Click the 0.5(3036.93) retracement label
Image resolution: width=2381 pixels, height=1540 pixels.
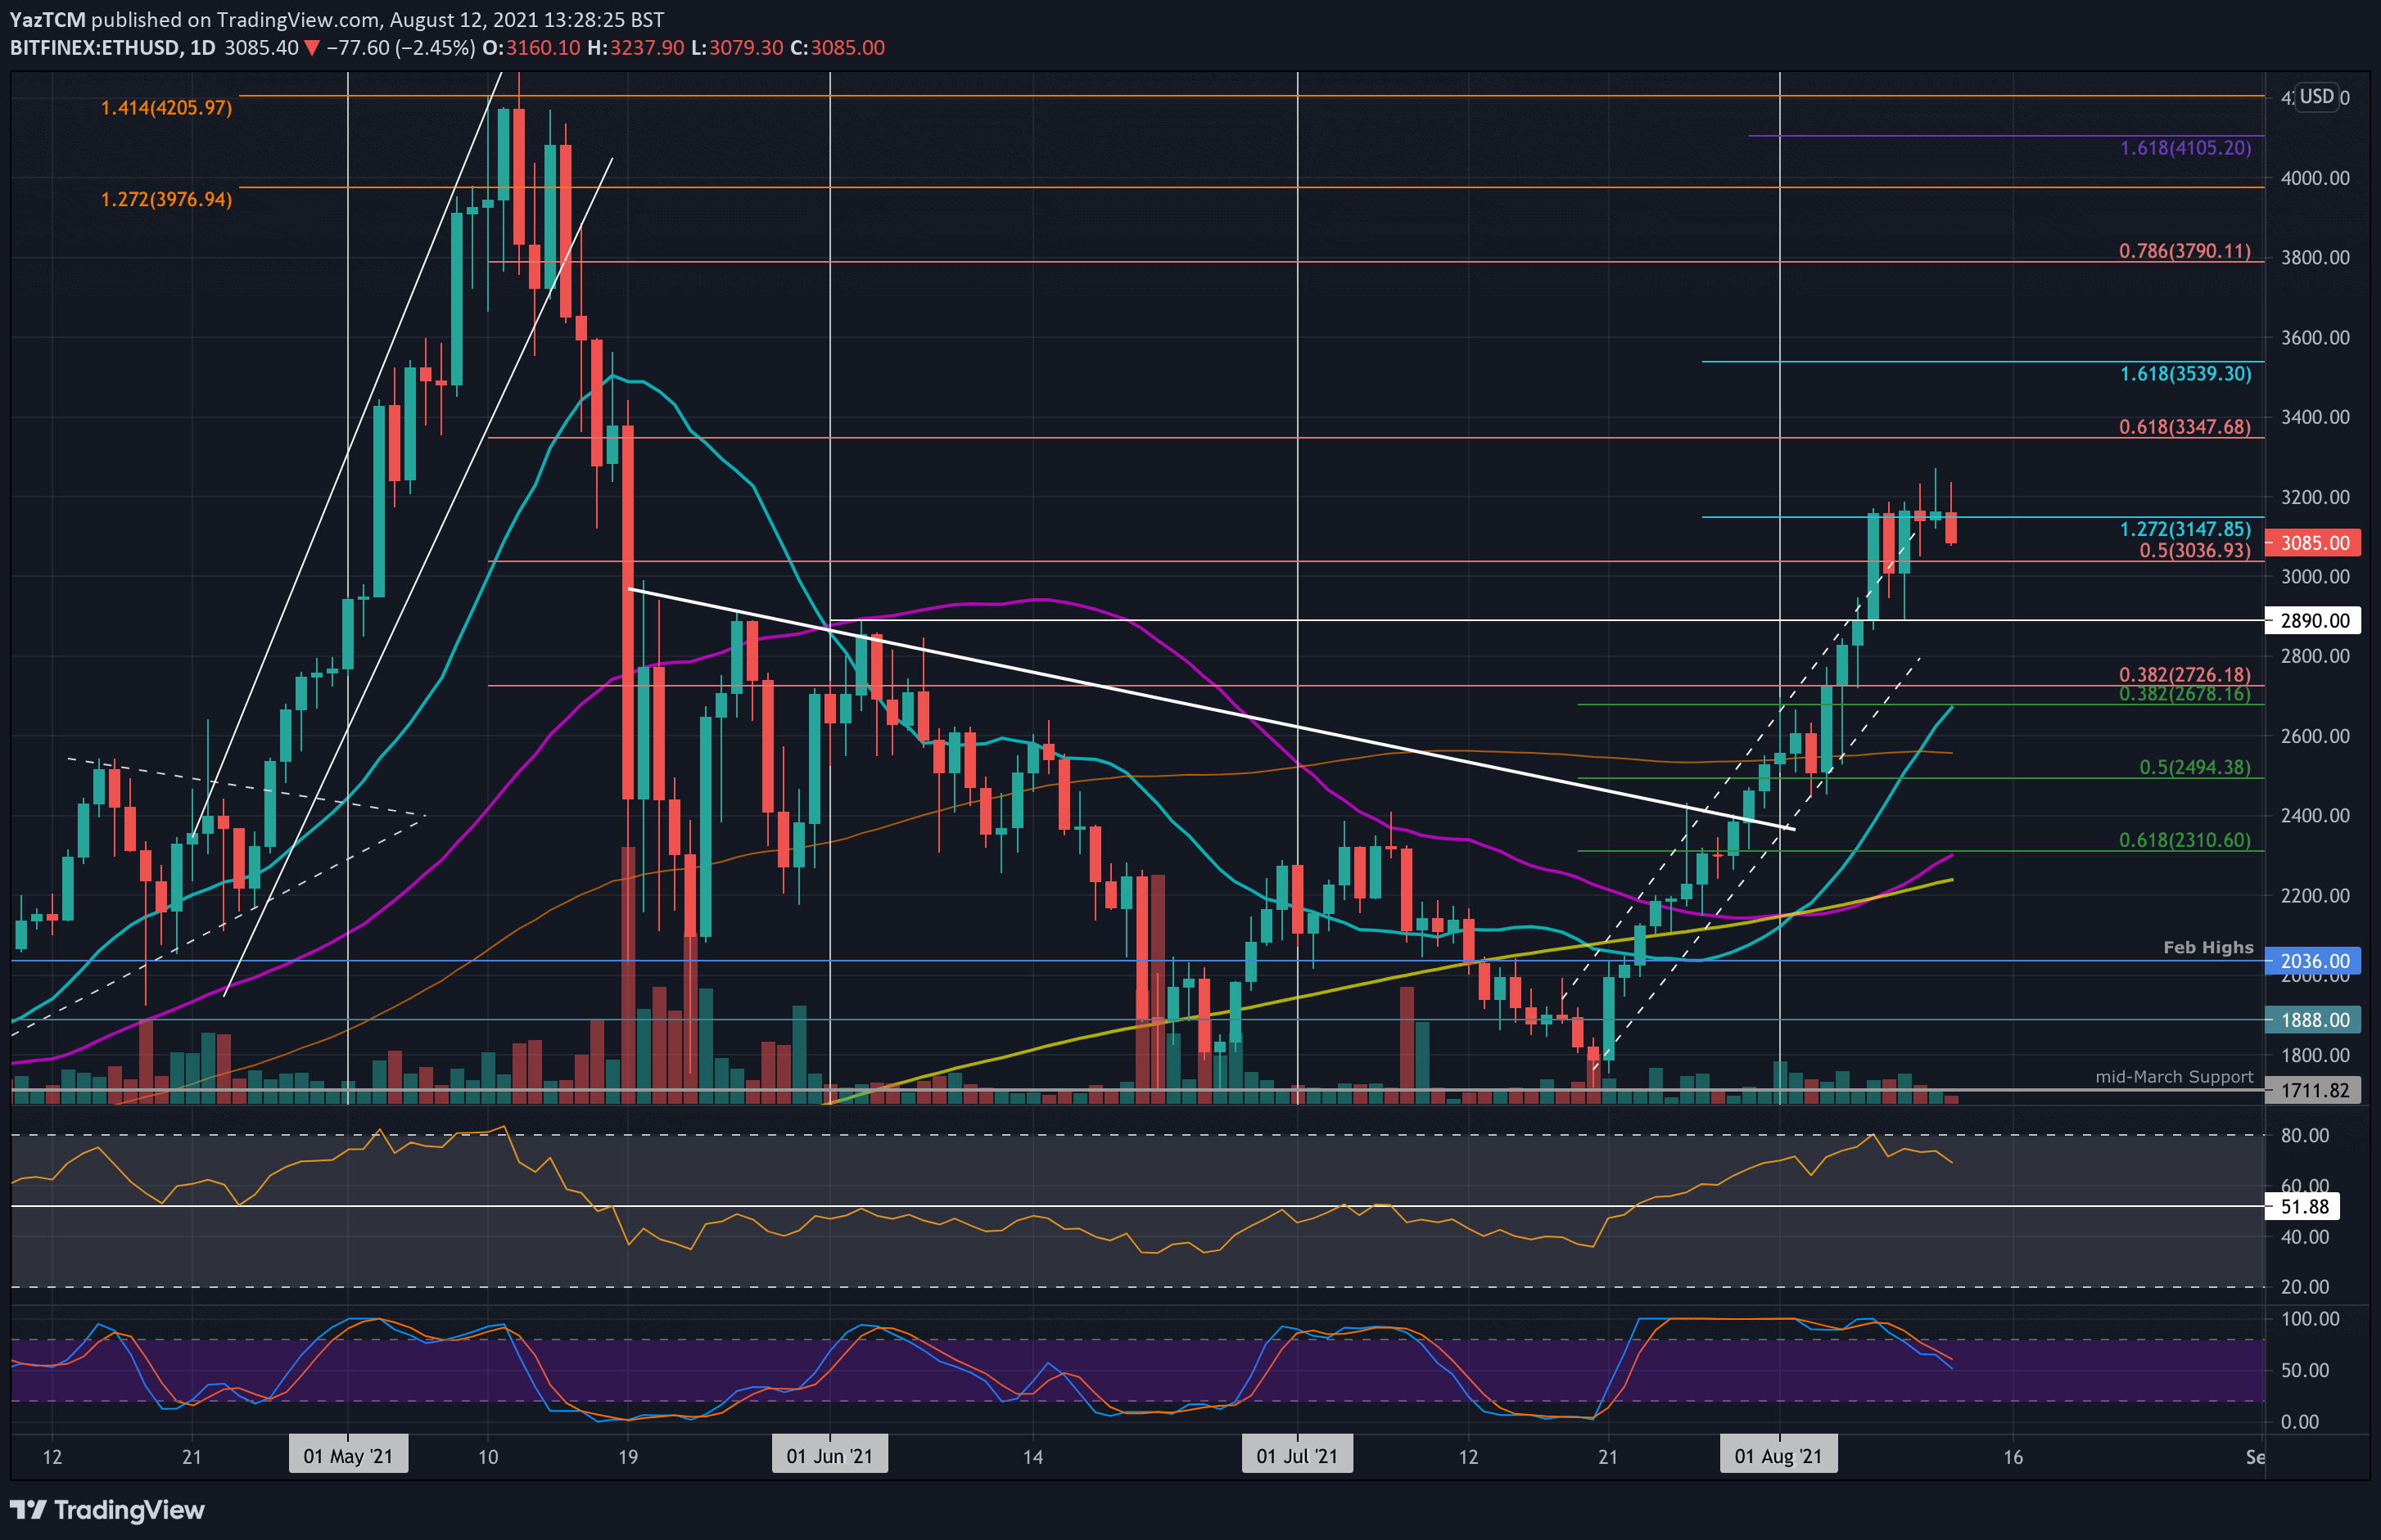[x=2195, y=550]
